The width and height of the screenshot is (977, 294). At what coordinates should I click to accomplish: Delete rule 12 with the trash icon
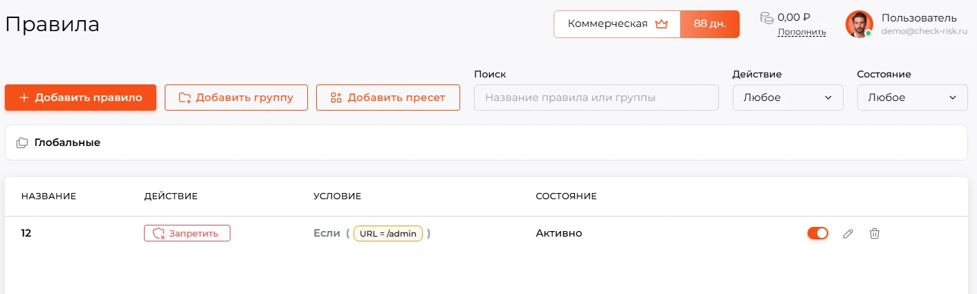875,234
